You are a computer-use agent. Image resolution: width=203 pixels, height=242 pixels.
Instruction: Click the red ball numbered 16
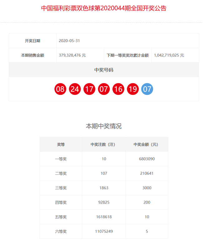pyautogui.click(x=118, y=89)
